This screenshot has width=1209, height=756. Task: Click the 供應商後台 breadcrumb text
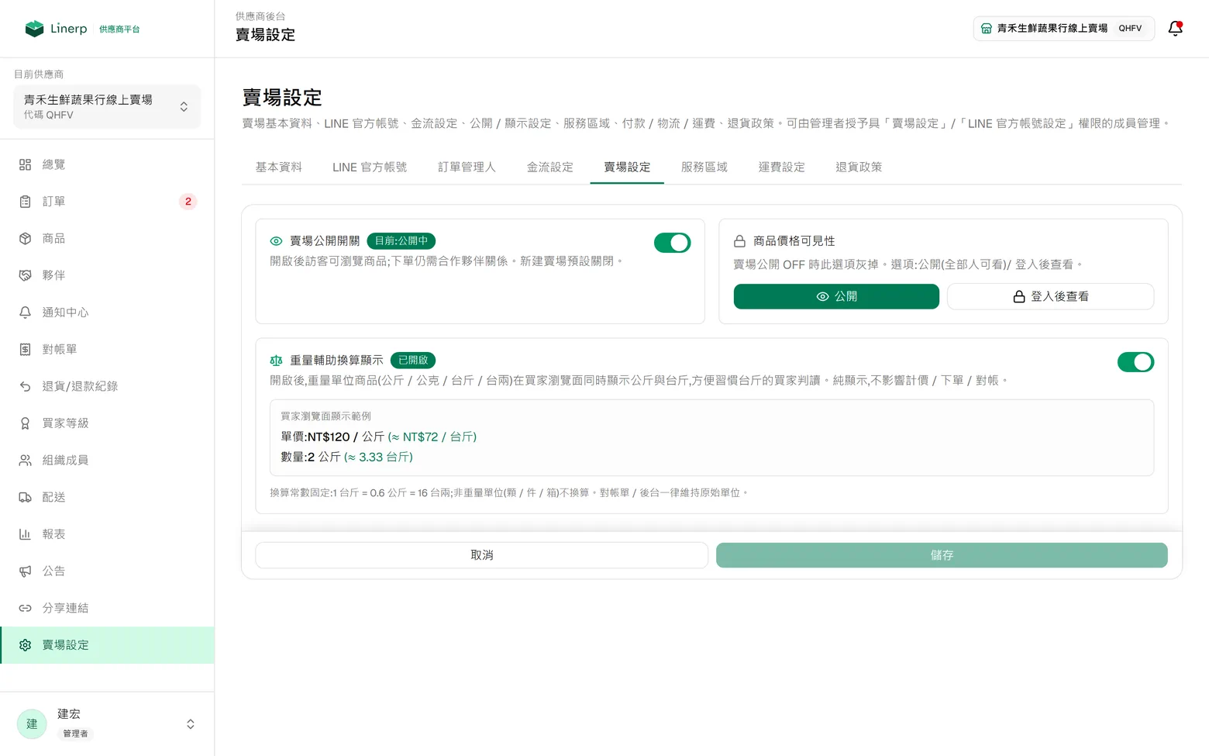[x=260, y=16]
